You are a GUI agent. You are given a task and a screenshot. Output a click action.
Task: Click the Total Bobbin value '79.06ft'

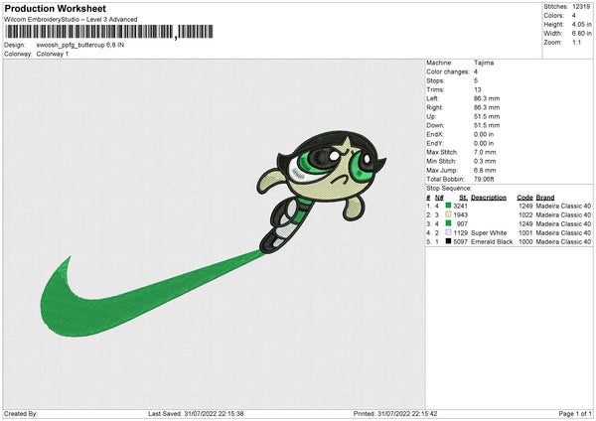484,180
